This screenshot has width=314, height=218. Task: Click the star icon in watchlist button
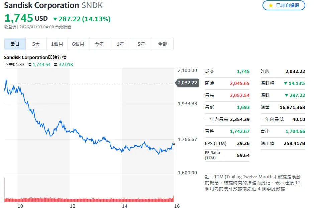(271, 5)
